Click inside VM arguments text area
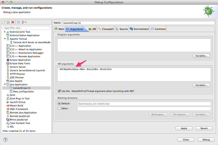 tap(134, 75)
